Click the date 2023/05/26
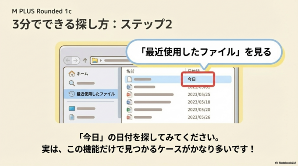Viewport: 298px width, 166px height. (x=199, y=117)
